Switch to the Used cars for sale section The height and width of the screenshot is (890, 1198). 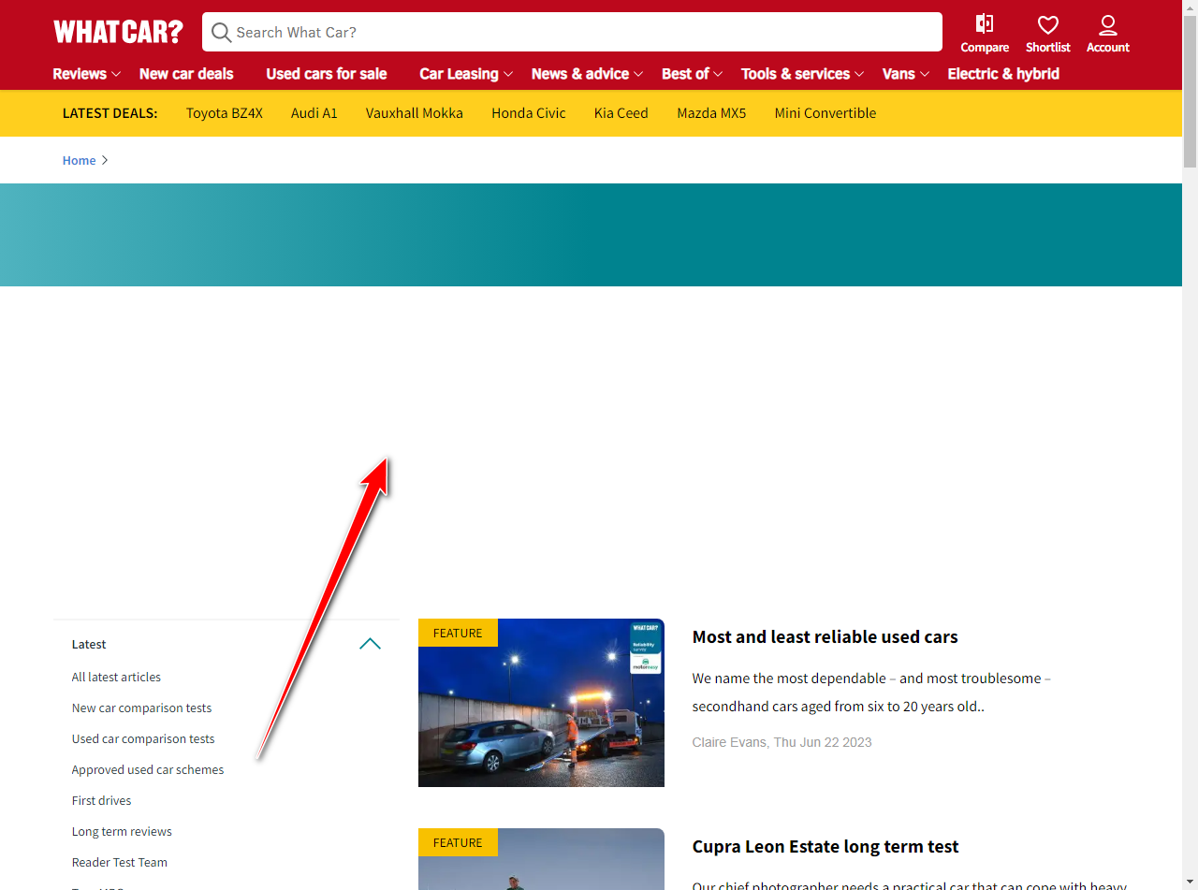pos(326,74)
